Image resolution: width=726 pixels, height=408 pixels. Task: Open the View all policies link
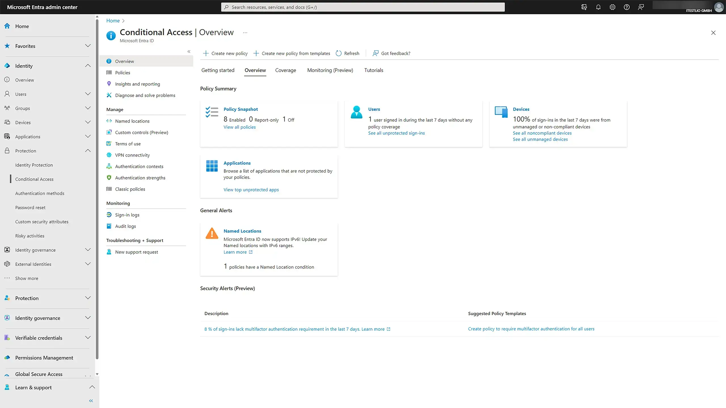(x=239, y=127)
